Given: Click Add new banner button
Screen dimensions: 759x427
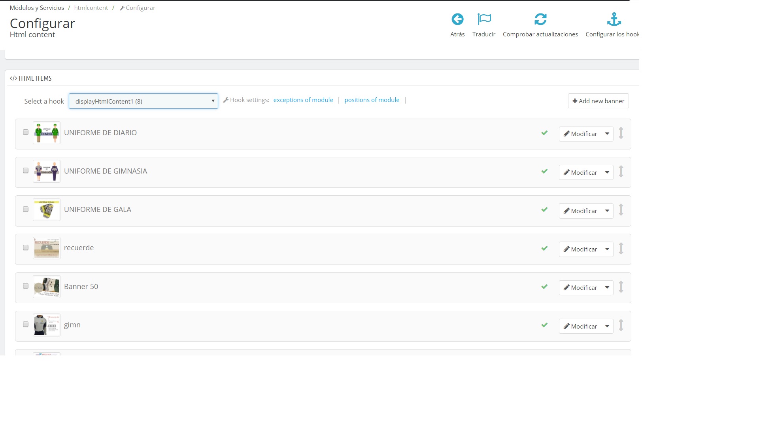Looking at the screenshot, I should (x=598, y=101).
